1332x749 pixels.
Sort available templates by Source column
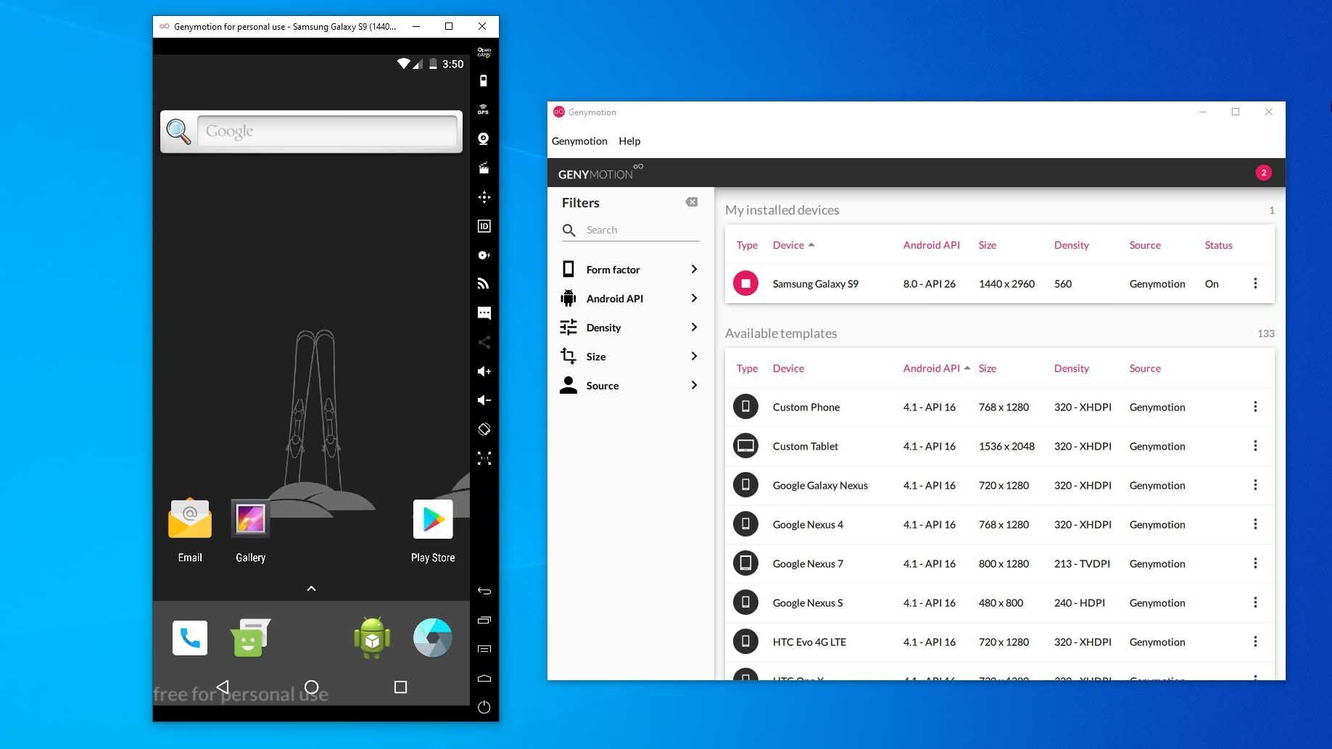pyautogui.click(x=1145, y=368)
